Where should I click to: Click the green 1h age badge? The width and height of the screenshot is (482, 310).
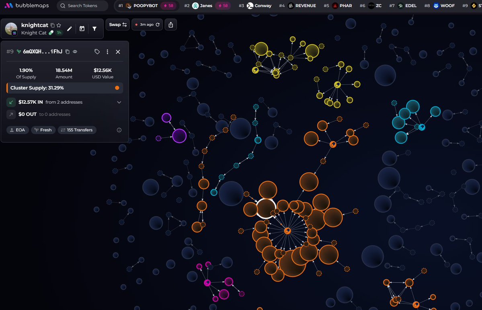[59, 33]
